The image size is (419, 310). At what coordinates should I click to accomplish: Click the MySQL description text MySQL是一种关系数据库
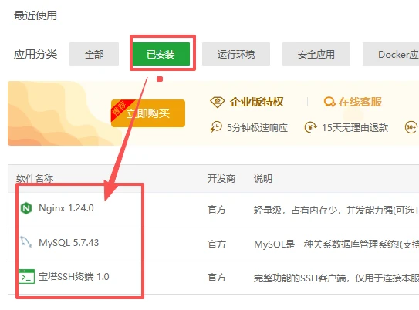pos(336,244)
